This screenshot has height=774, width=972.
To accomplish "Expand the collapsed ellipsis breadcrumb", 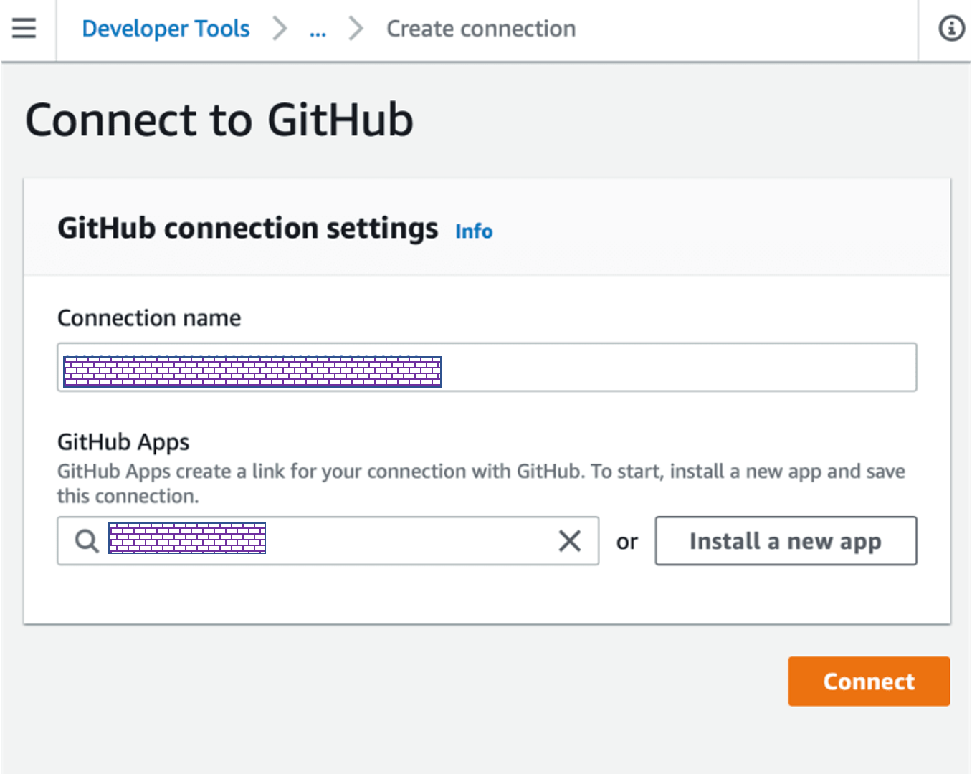I will tap(318, 30).
